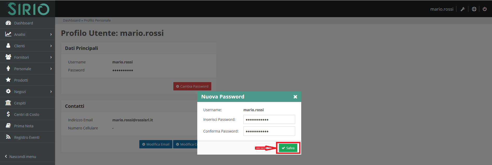
Task: Focus the Inserisci Password field
Action: (269, 120)
